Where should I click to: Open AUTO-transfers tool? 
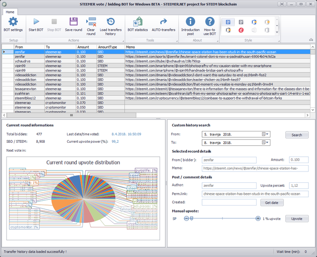coord(163,22)
